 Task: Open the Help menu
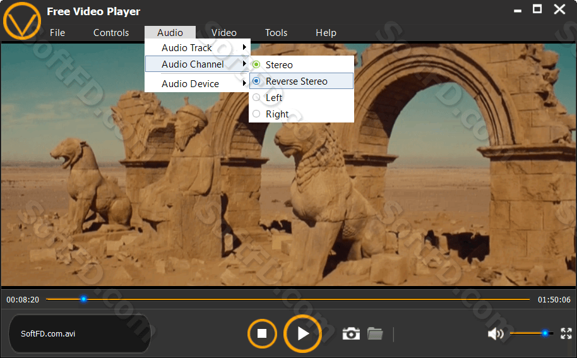click(x=326, y=33)
